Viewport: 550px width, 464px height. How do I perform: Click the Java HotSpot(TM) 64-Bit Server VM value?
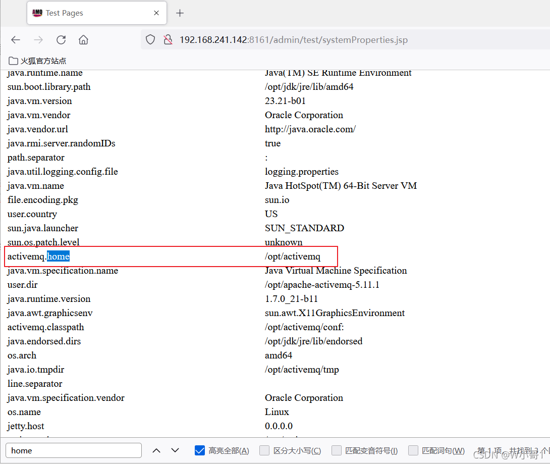[341, 186]
